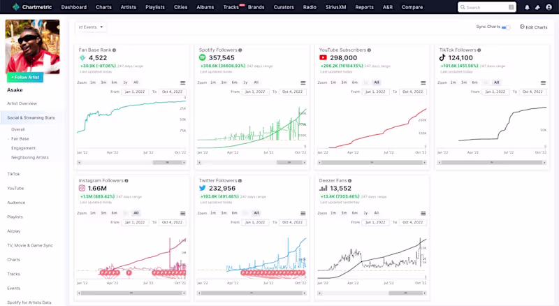Select All zoom on TikTok Followers chart

tap(497, 82)
